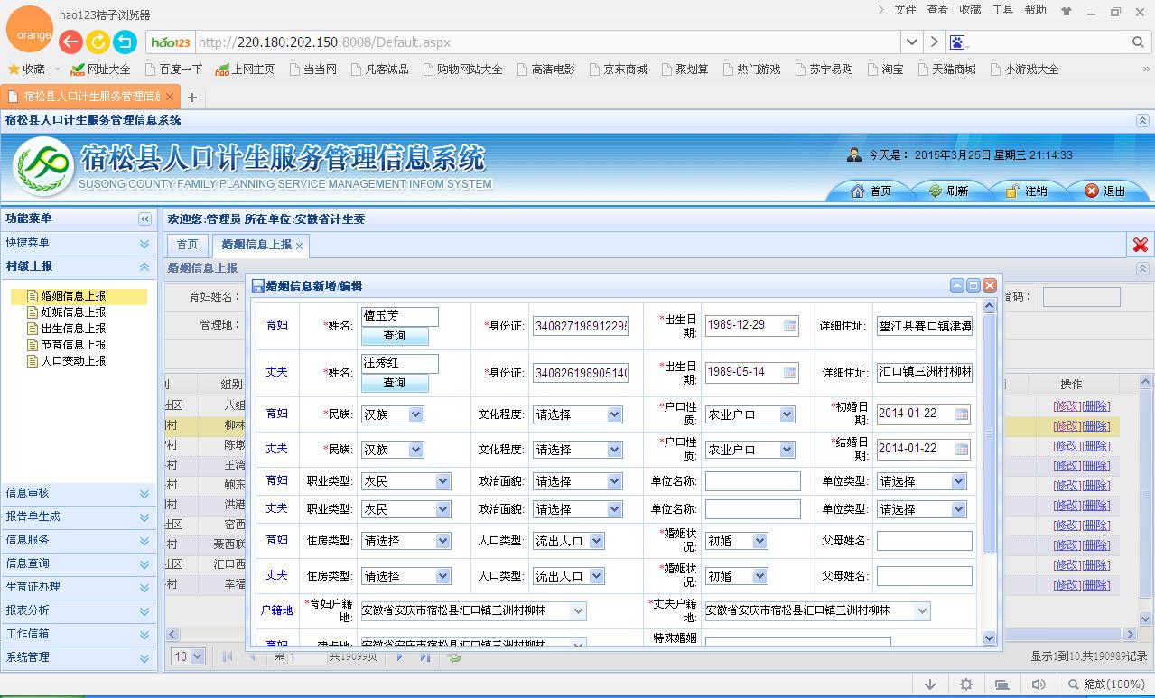The image size is (1155, 698).
Task: Click 查询 button under 丈夫 name
Action: (395, 383)
